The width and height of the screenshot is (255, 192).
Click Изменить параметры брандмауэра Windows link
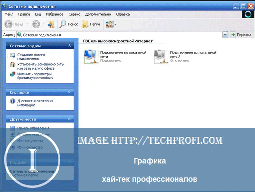click(35, 76)
